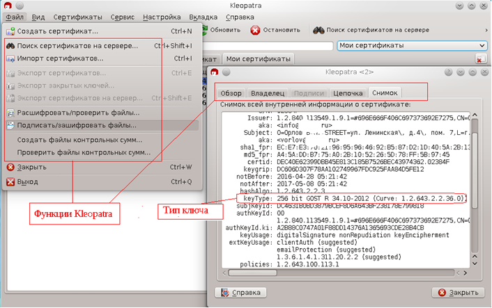Open the Сертификаты menu

[x=77, y=17]
